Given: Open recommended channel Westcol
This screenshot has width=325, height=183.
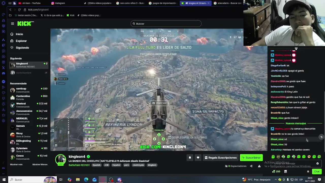Looking at the screenshot, I should (x=28, y=105).
